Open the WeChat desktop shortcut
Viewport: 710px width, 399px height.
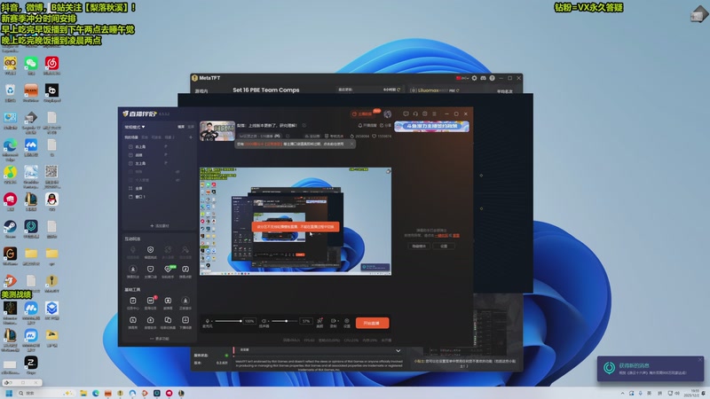click(31, 66)
